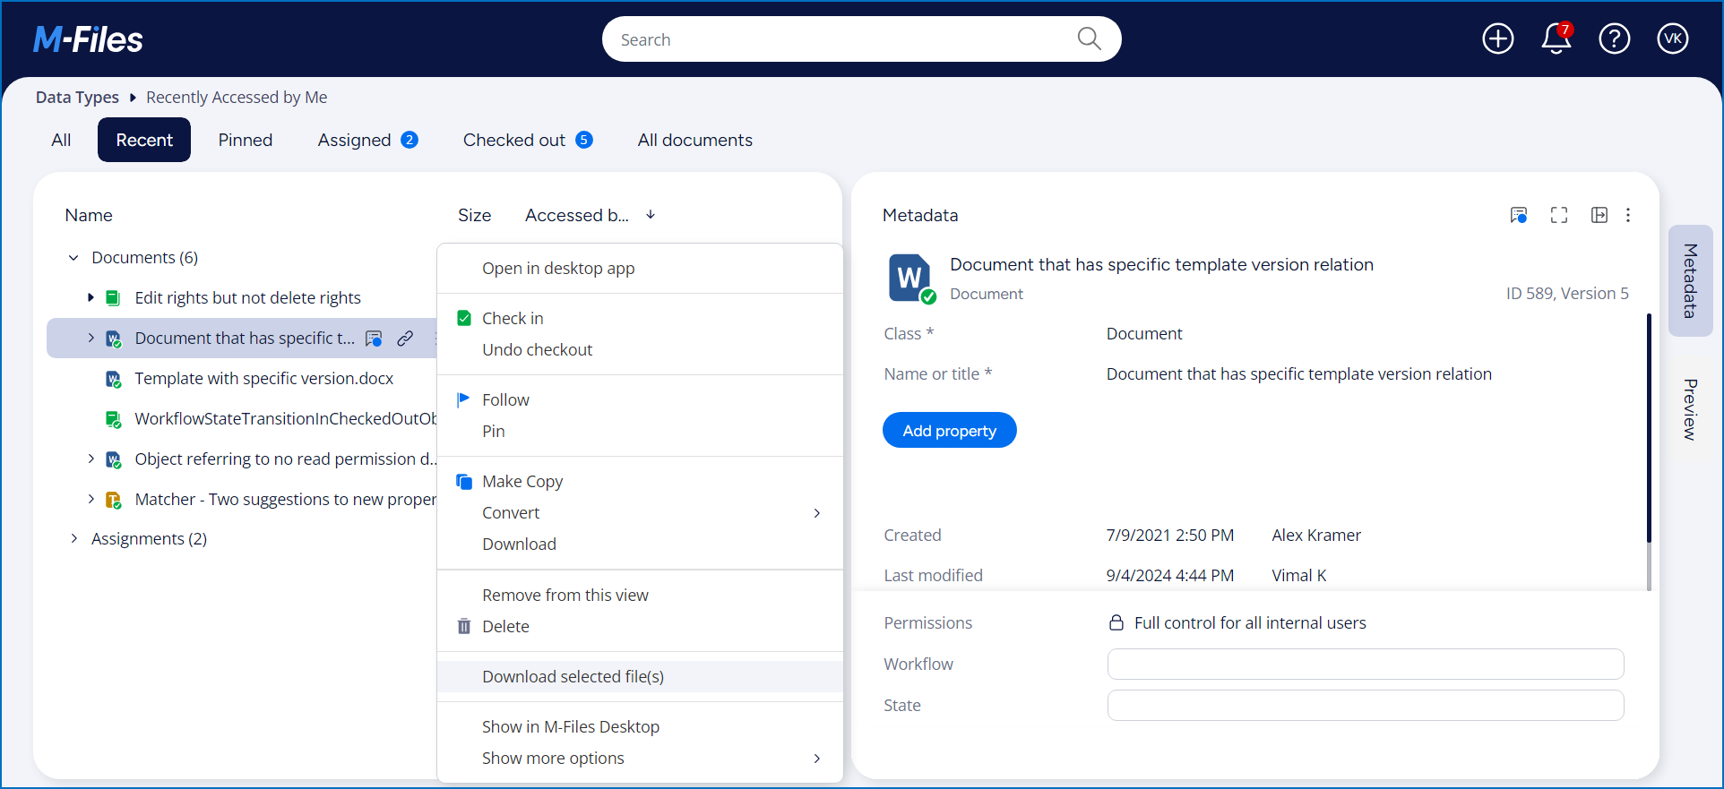Expand the selected Document that has specific row

pos(91,338)
